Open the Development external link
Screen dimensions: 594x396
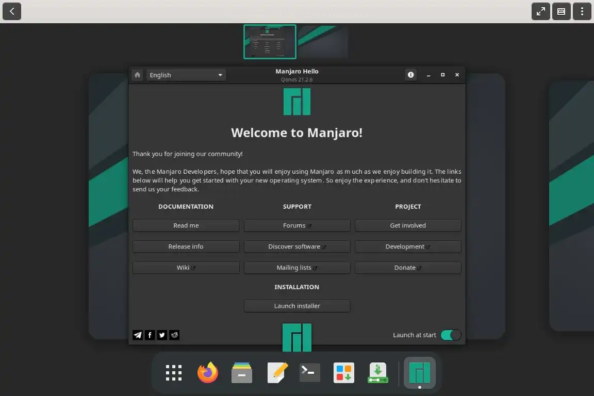tap(408, 246)
